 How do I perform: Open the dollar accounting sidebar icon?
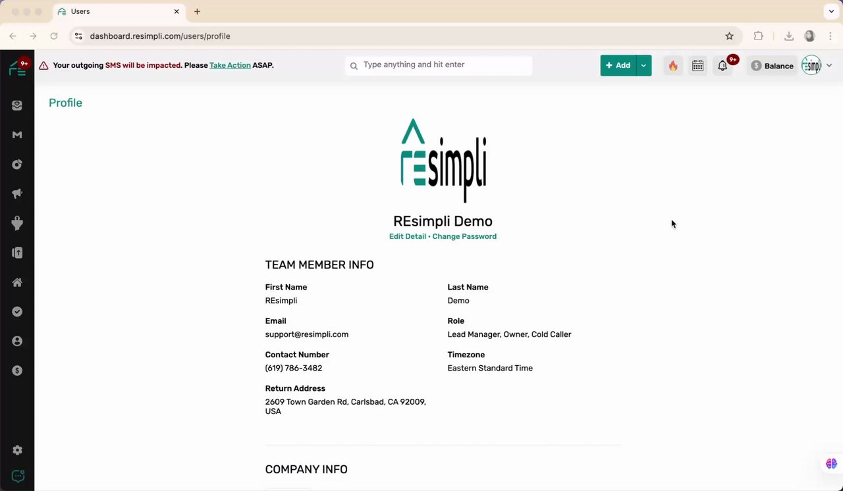point(17,371)
